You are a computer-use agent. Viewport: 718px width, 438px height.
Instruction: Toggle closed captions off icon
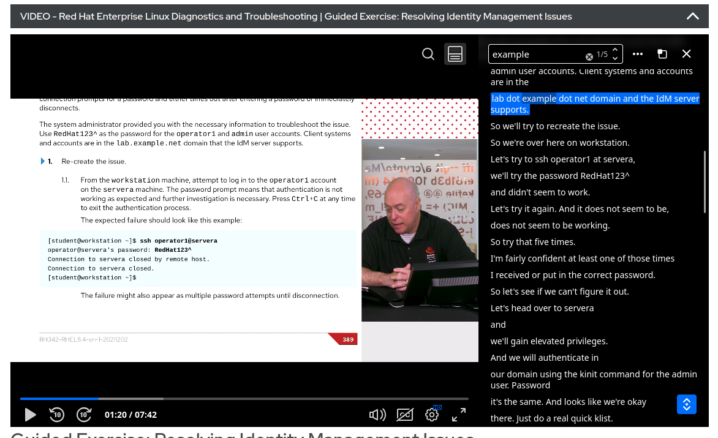point(404,415)
